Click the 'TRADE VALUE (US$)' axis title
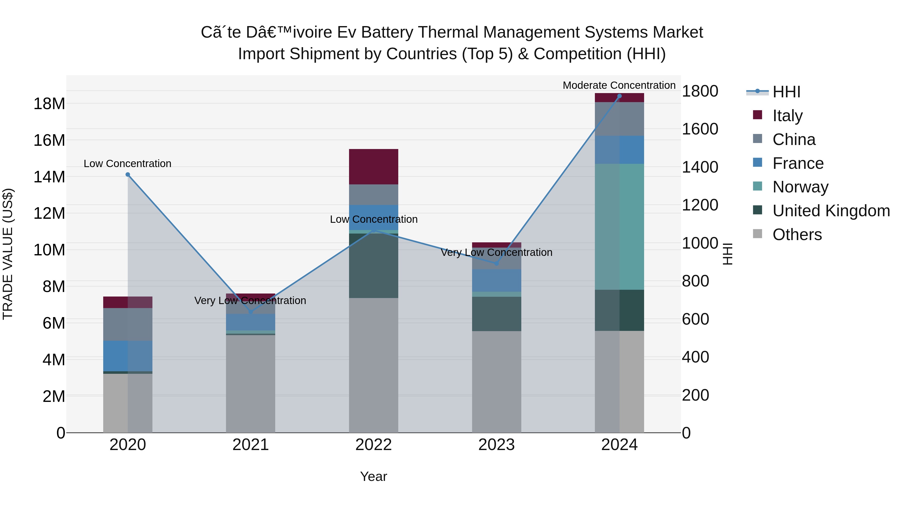The width and height of the screenshot is (904, 508). click(x=8, y=254)
